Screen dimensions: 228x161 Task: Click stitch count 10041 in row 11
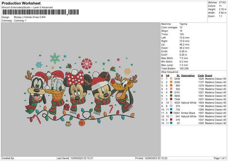[x=176, y=113]
